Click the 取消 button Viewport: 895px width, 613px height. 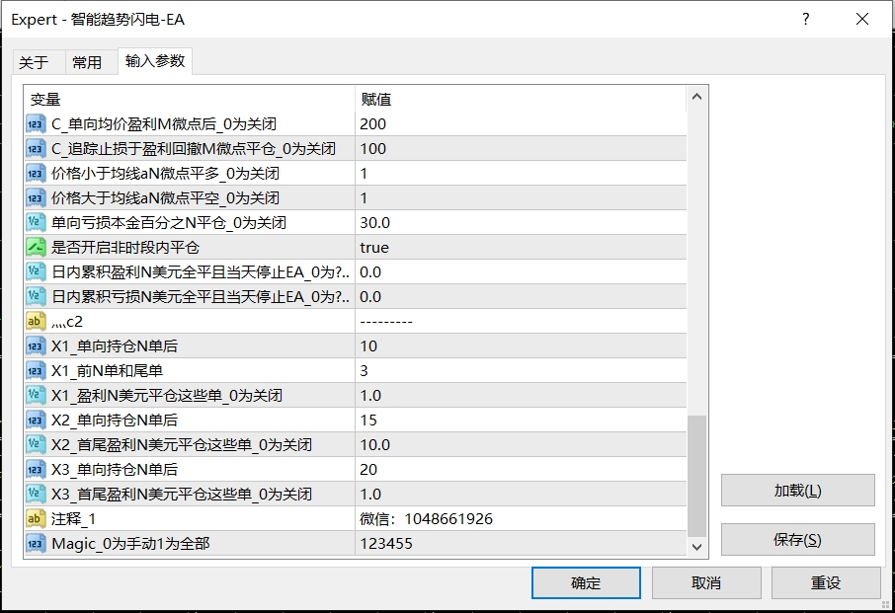point(705,582)
